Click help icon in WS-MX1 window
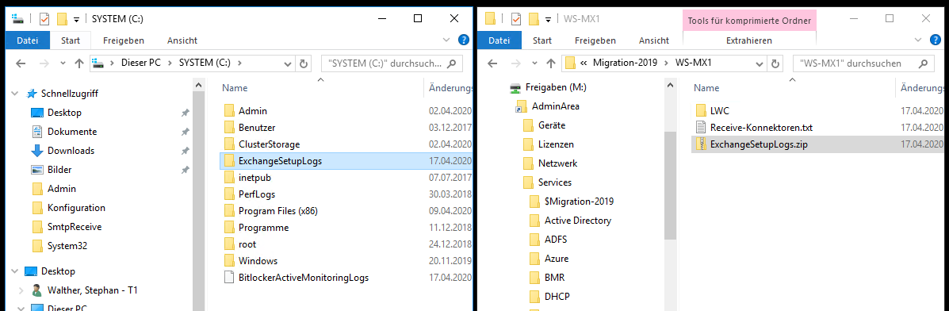The image size is (949, 311). [936, 40]
